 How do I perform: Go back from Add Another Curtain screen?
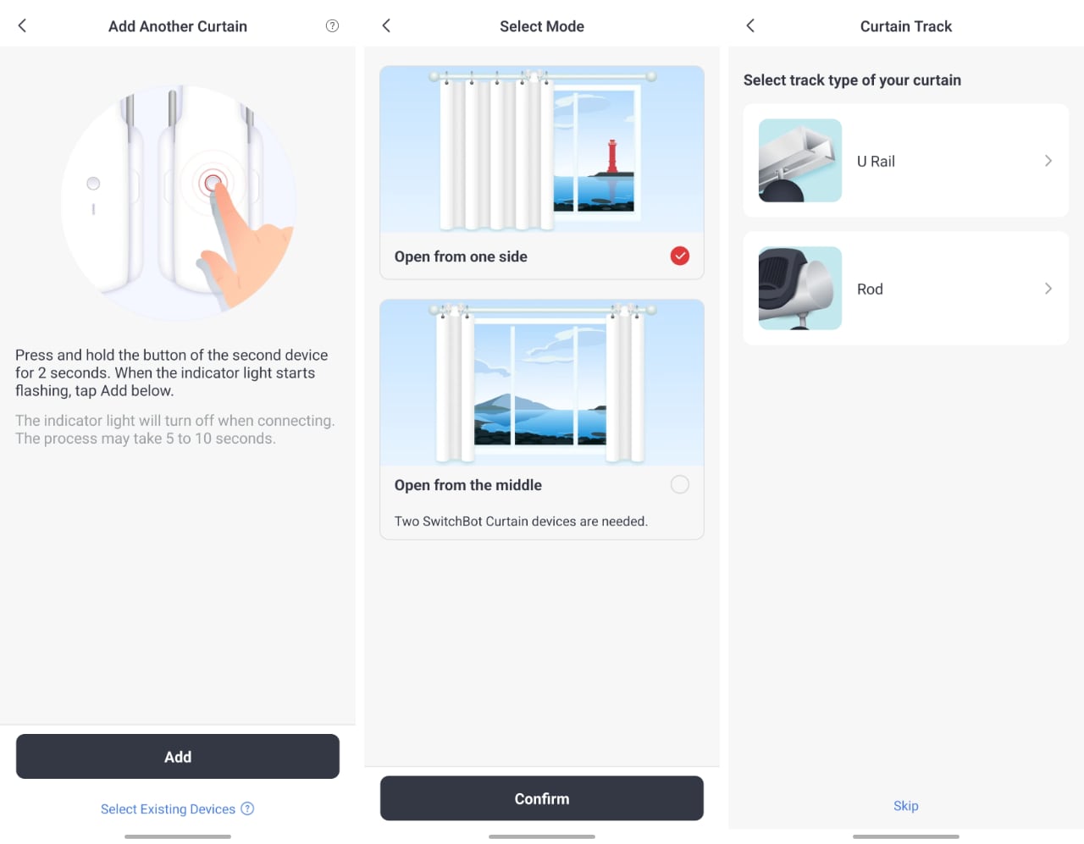23,25
